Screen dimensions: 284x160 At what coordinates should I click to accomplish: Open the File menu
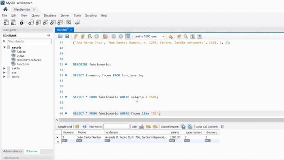click(4, 15)
